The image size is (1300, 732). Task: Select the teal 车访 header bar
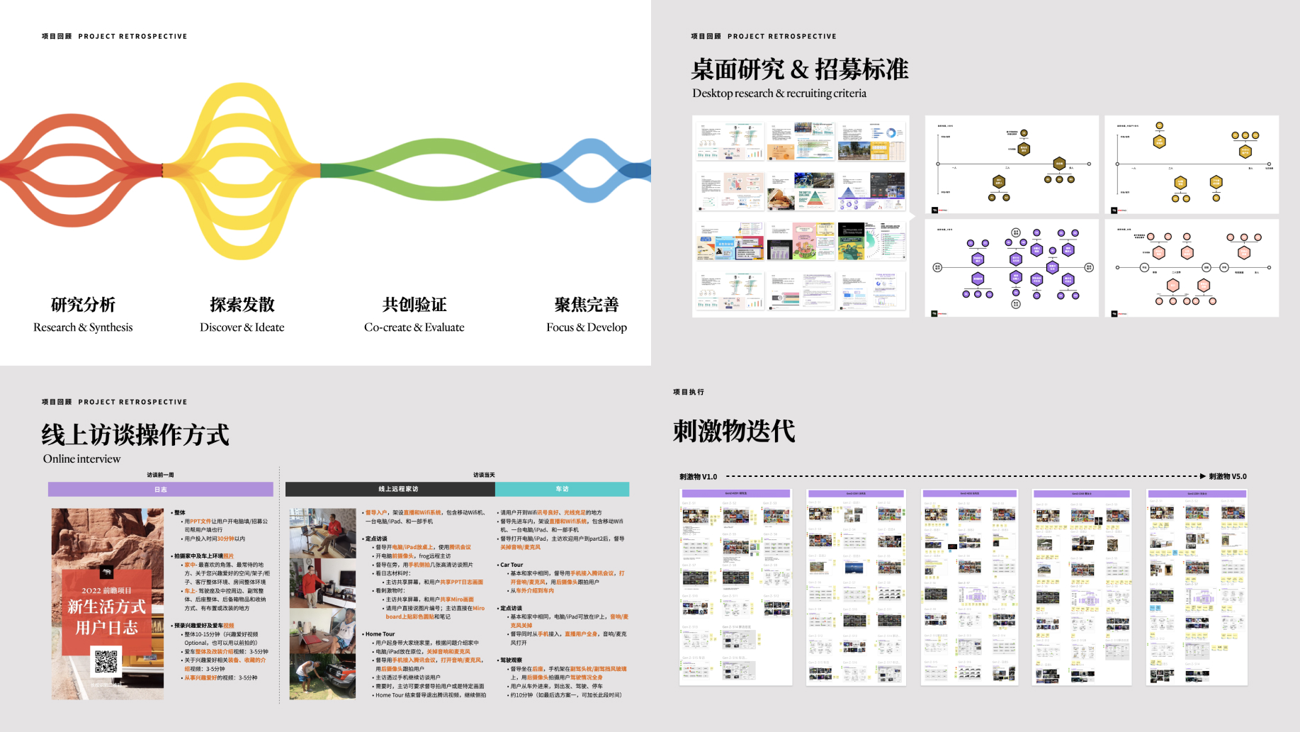562,490
